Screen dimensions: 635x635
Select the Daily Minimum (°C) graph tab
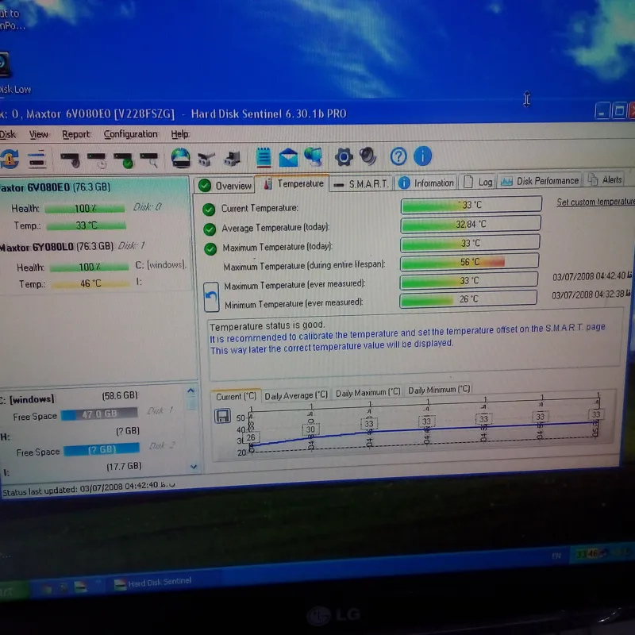tap(439, 390)
